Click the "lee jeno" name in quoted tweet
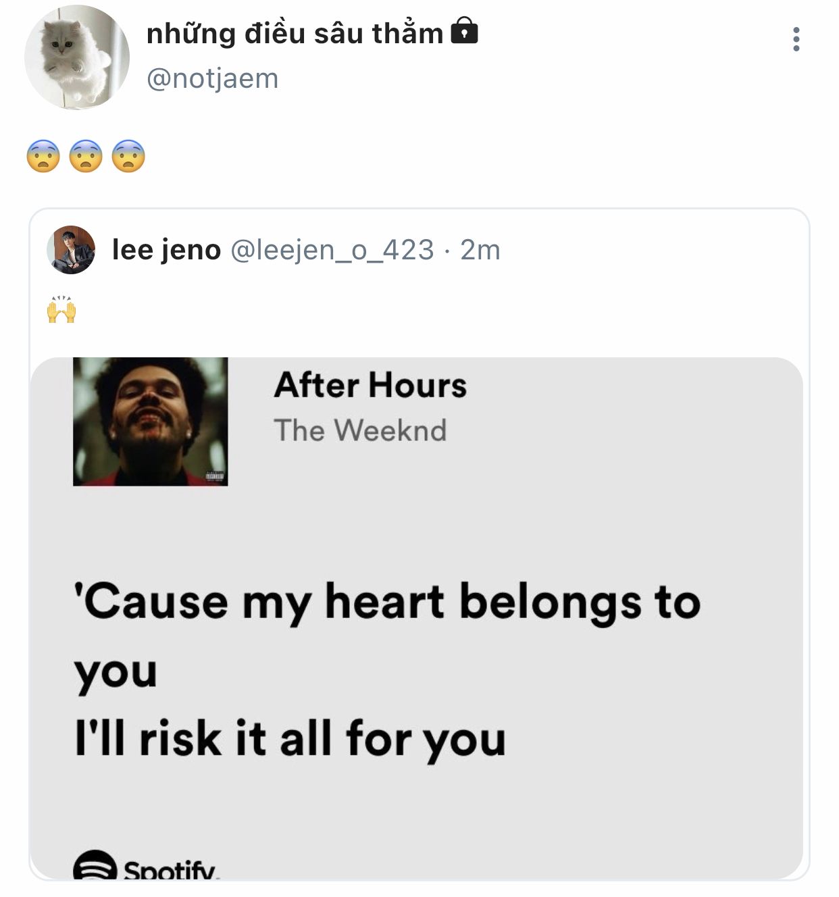 (166, 250)
